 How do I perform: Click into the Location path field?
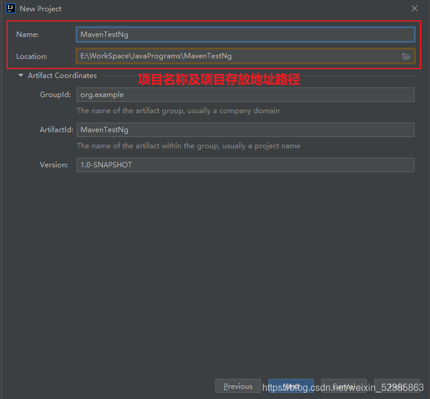point(238,56)
